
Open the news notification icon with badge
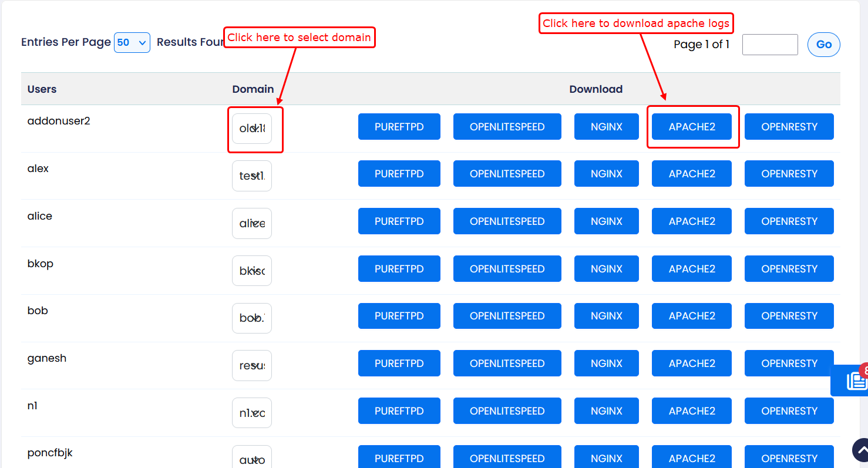854,381
